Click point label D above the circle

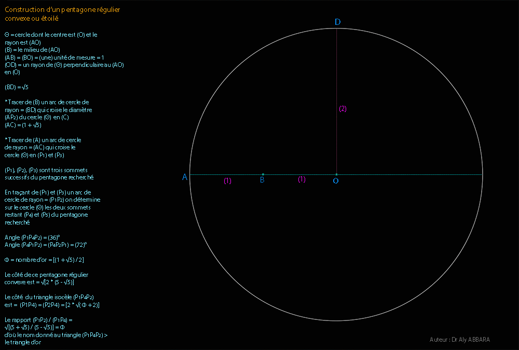[x=337, y=22]
